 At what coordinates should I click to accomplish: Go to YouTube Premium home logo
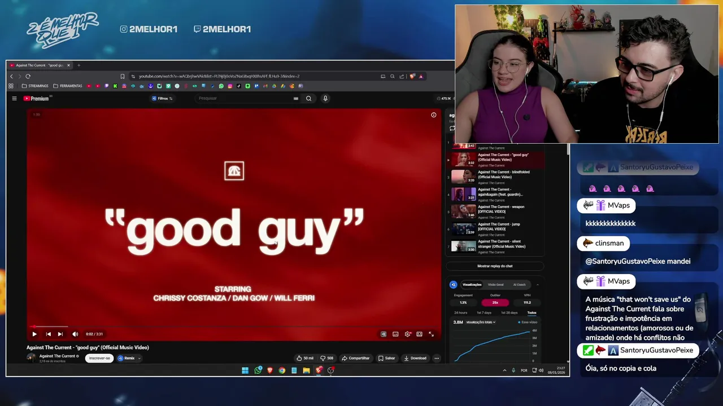[x=36, y=98]
